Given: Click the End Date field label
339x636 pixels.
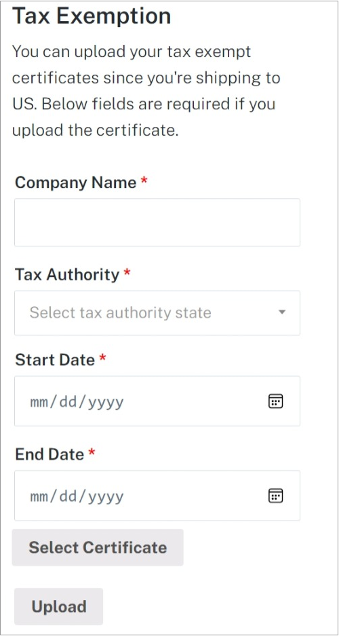Looking at the screenshot, I should tap(49, 454).
